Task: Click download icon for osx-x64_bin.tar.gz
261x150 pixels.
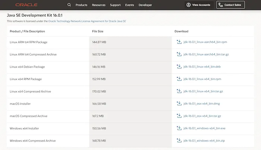Action: [179, 116]
